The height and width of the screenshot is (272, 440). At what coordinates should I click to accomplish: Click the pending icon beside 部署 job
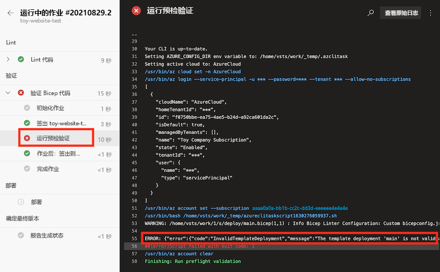21,202
